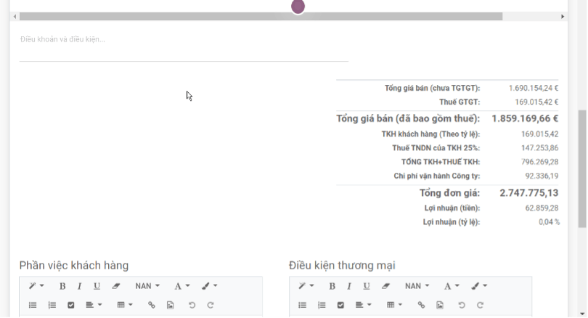Toggle italic in Phần việc khách hàng editor
This screenshot has height=318, width=588.
pyautogui.click(x=79, y=286)
